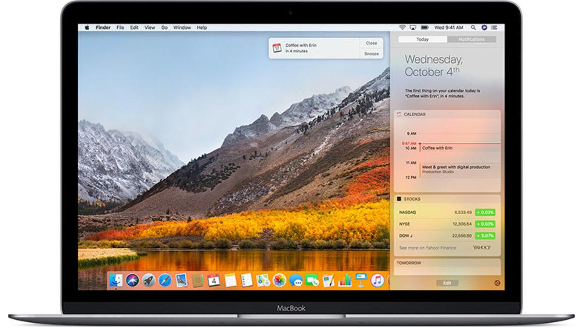
Task: Toggle DOW J green change badge
Action: point(485,235)
